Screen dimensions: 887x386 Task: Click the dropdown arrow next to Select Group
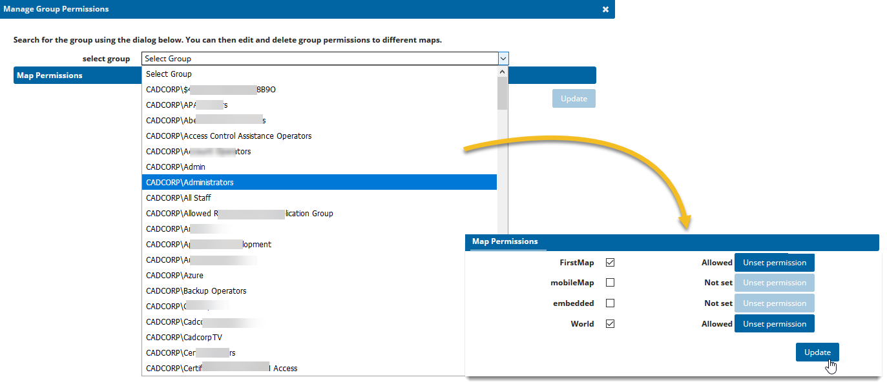coord(503,58)
